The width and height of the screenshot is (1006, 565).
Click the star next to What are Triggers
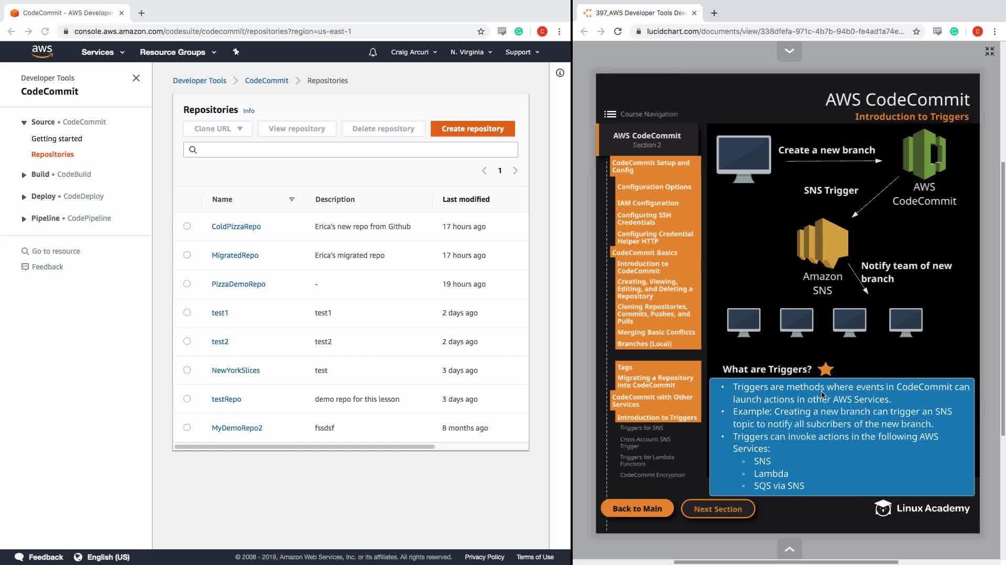pyautogui.click(x=825, y=369)
